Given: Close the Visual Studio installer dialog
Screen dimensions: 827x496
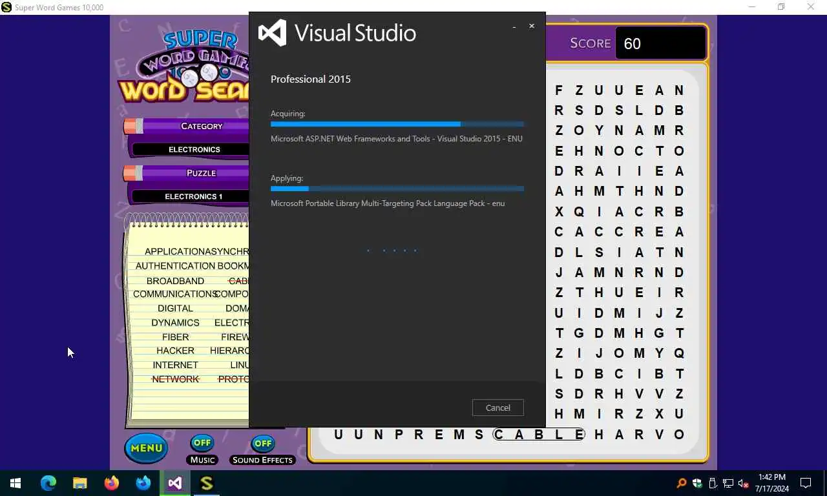Looking at the screenshot, I should pos(532,26).
